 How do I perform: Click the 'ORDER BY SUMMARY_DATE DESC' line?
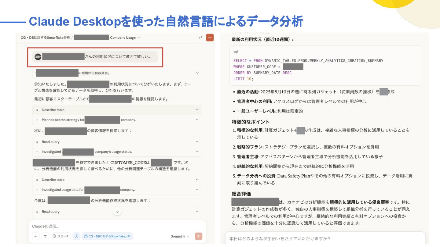tap(262, 73)
